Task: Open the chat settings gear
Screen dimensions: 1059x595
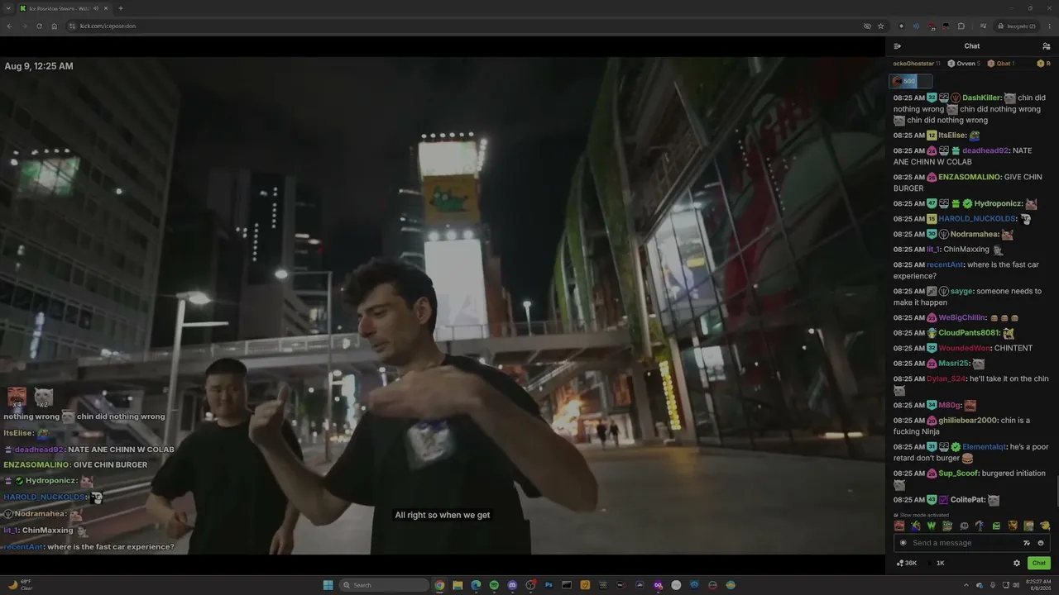Action: (1017, 563)
